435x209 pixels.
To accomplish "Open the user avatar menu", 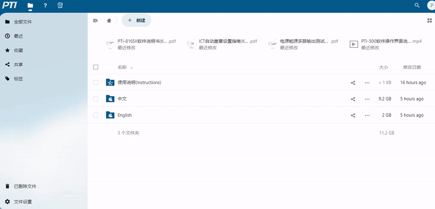I will [431, 5].
